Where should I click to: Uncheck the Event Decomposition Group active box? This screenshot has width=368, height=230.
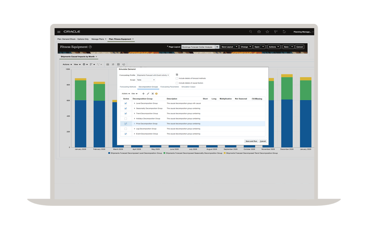(126, 134)
